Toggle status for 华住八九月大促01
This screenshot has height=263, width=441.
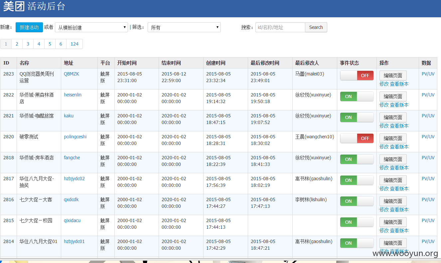point(357,243)
